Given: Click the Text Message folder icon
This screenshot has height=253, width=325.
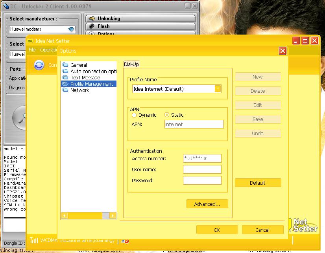Looking at the screenshot, I should tap(65, 77).
